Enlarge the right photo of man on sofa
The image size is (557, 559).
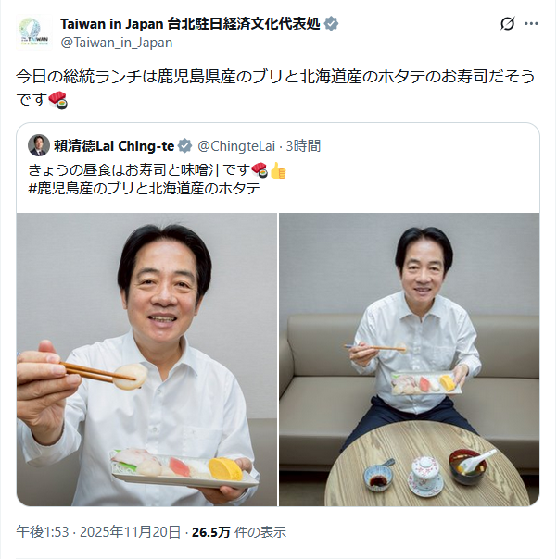410,359
